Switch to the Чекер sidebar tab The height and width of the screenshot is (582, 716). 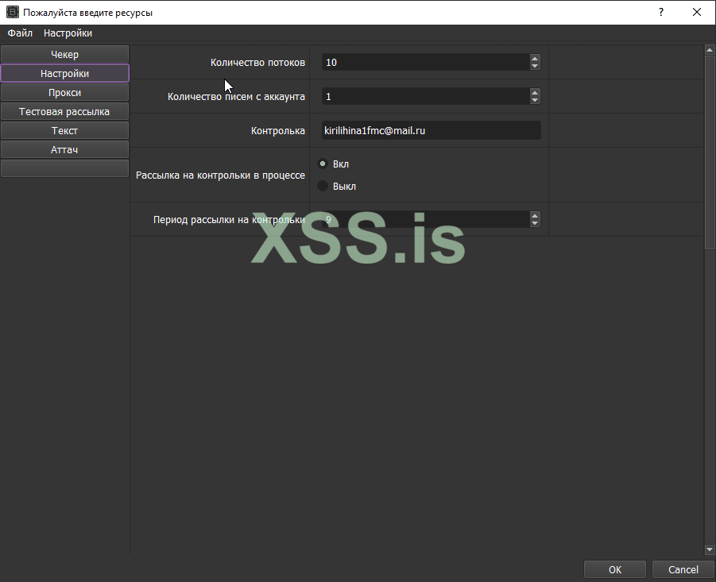(x=64, y=54)
